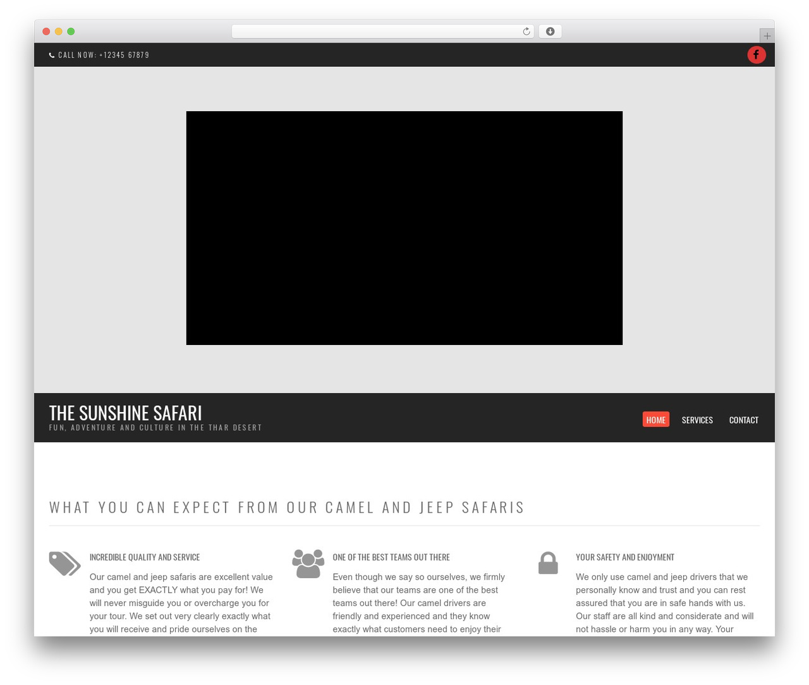
Task: Click the Fun, Adventure and Culture tagline
Action: (x=155, y=428)
